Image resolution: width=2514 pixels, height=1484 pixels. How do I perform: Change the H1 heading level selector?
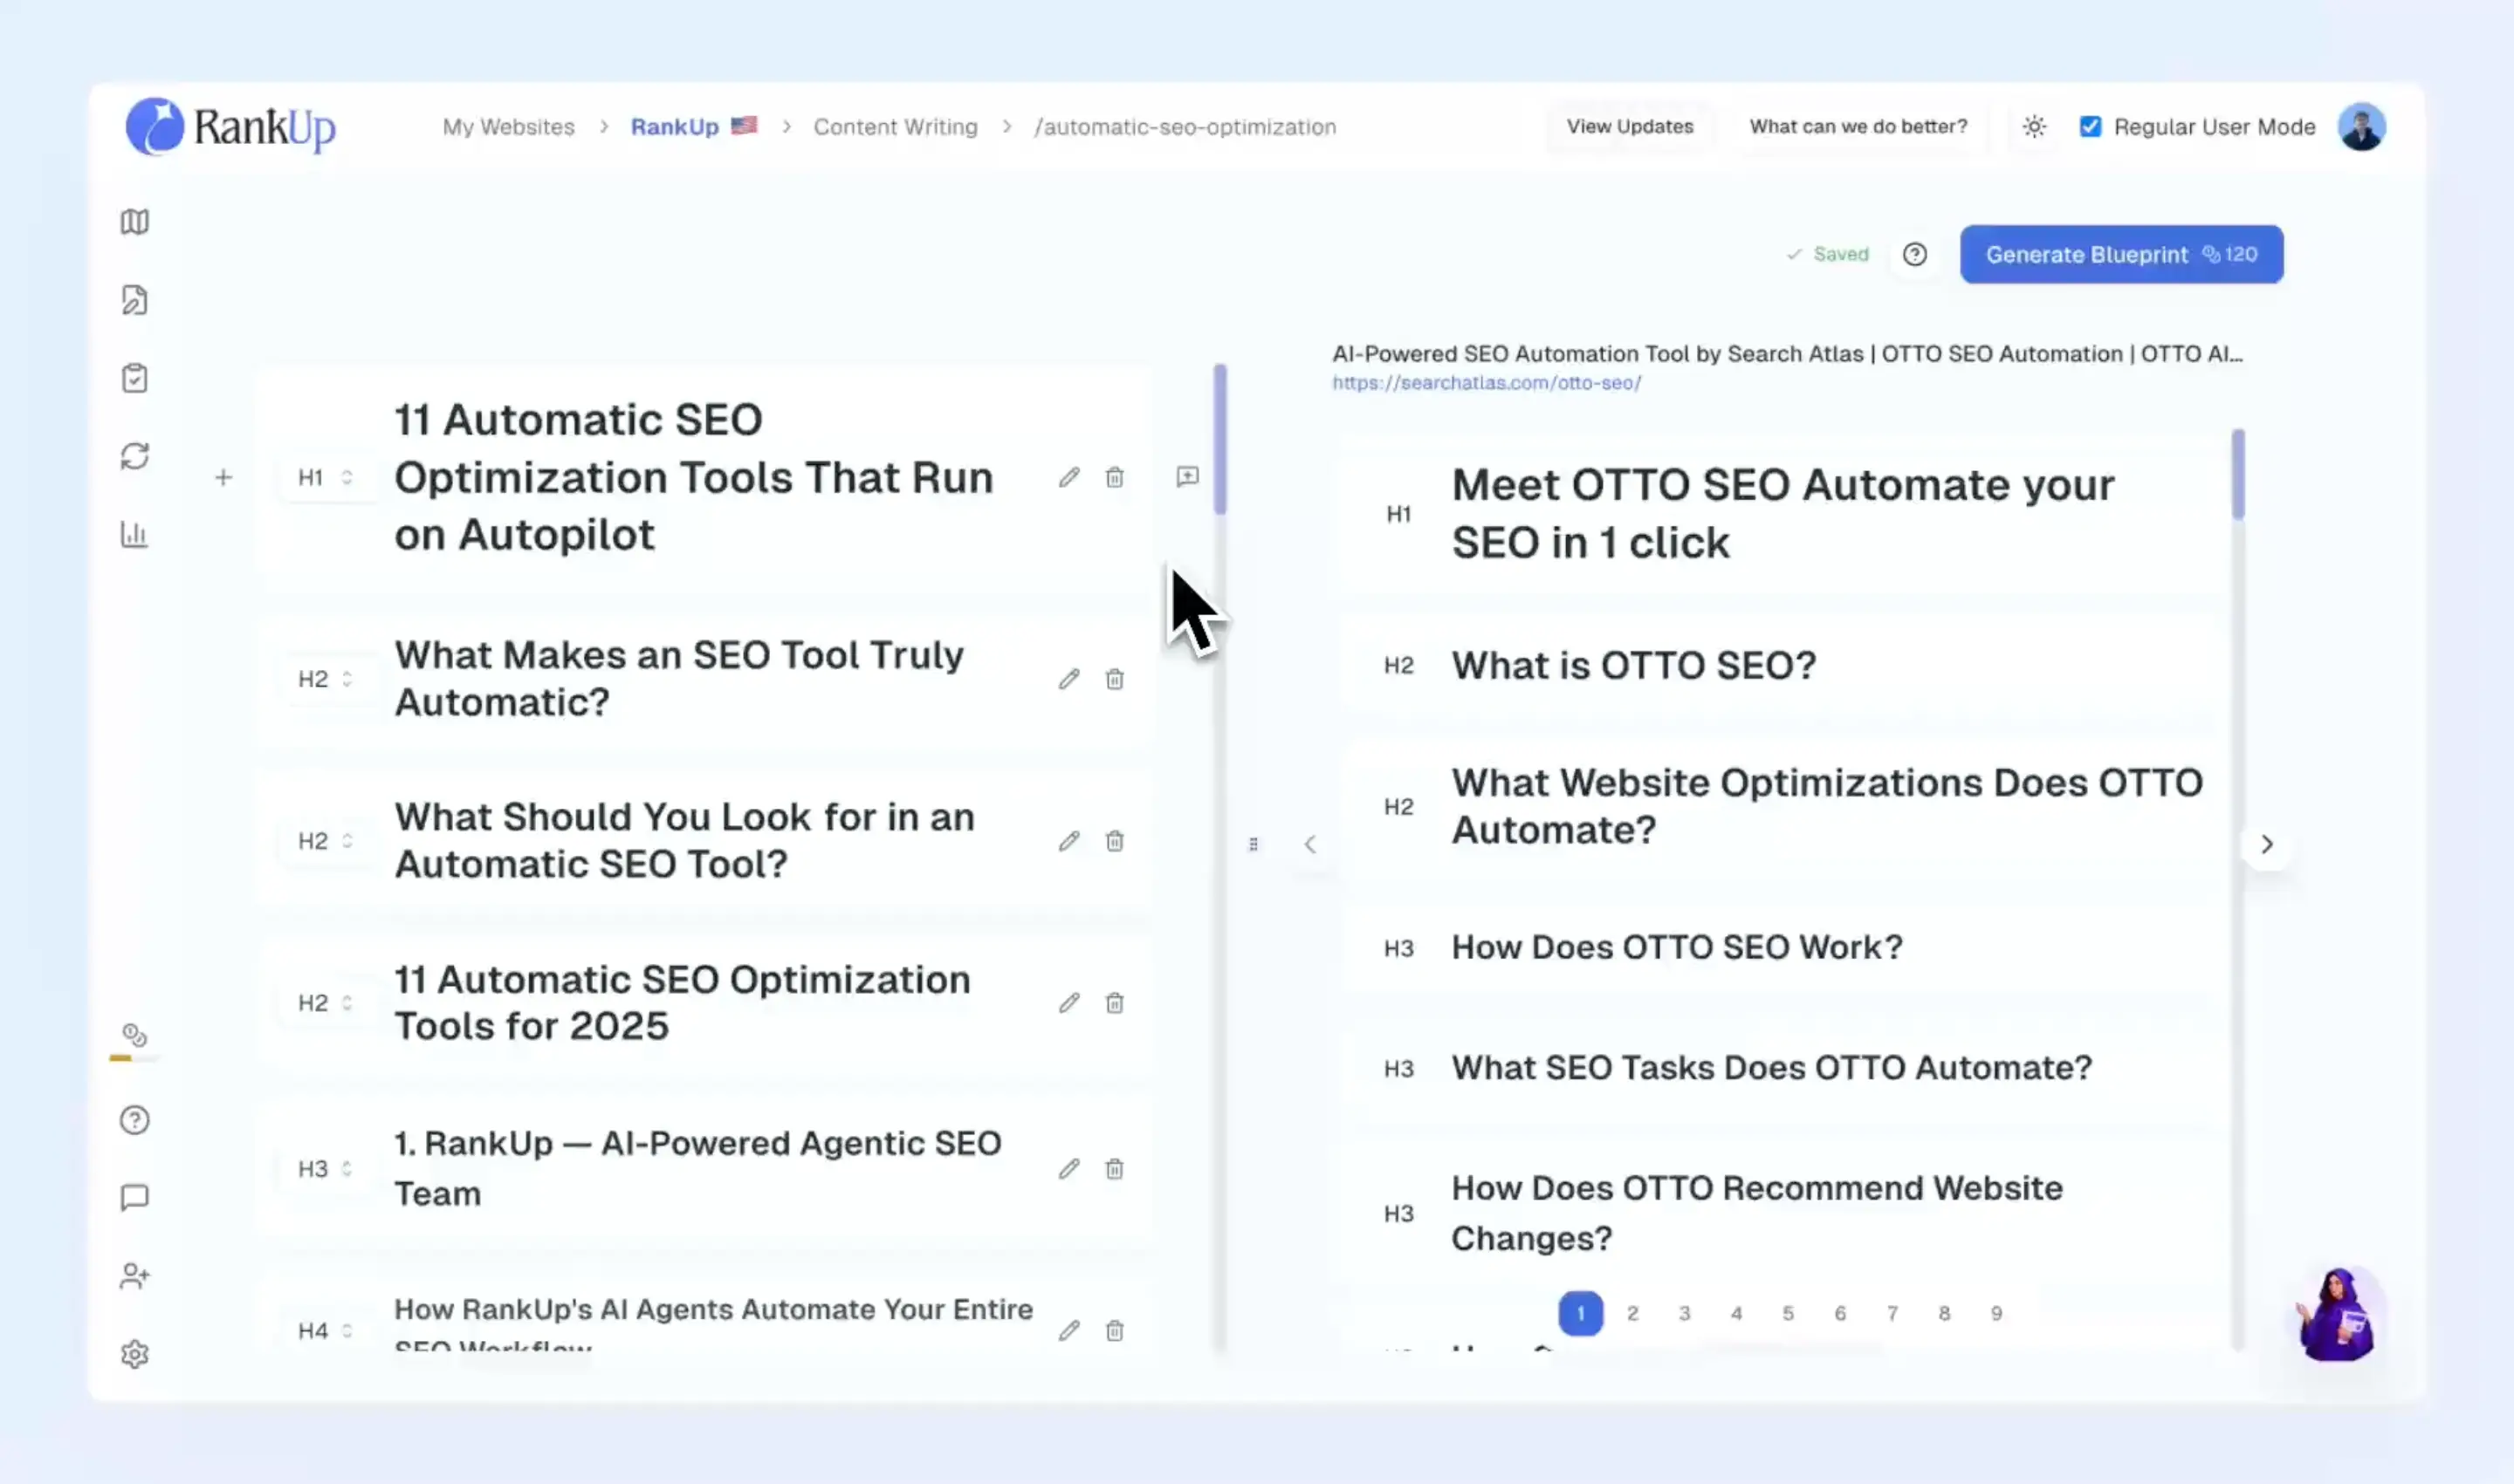coord(326,478)
